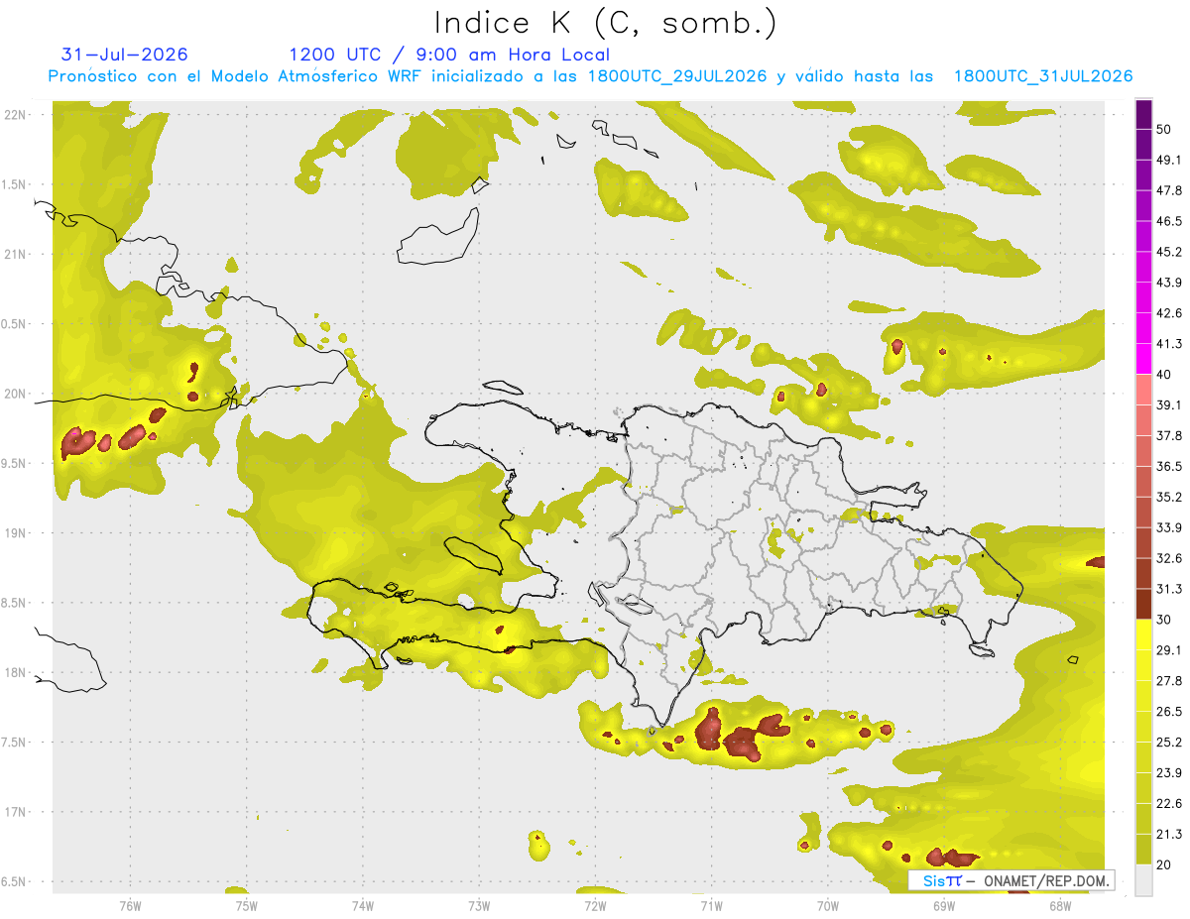Click the legend value "26.5"
The height and width of the screenshot is (919, 1190).
point(1169,712)
